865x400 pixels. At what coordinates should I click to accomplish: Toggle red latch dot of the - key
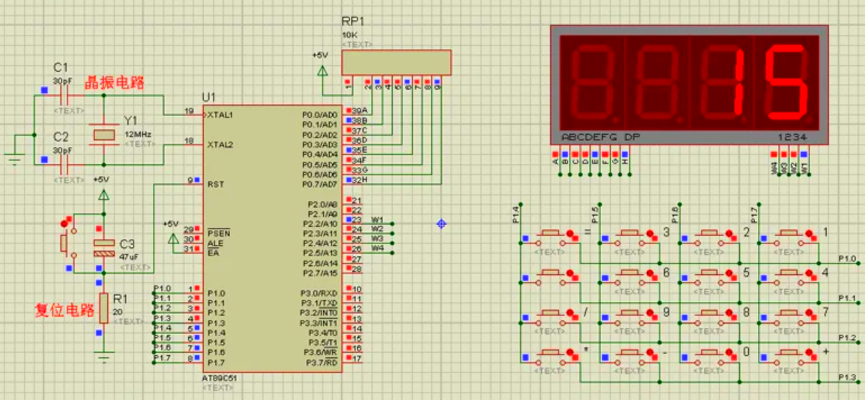651,353
